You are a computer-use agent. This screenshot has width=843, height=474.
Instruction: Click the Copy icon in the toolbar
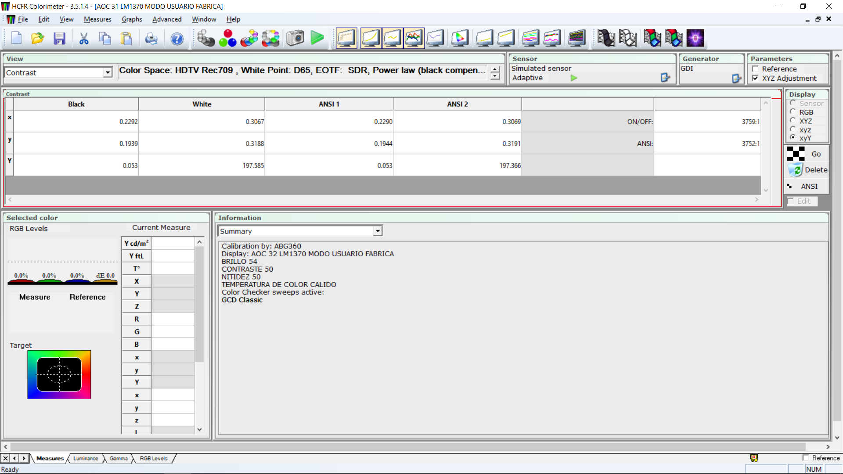(105, 38)
